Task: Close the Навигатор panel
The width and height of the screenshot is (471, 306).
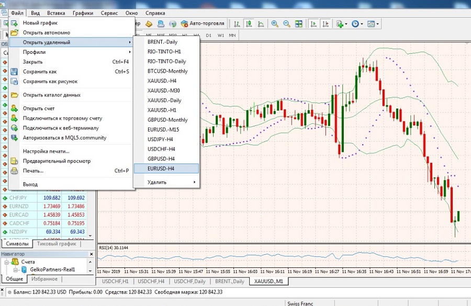Action: pyautogui.click(x=91, y=254)
